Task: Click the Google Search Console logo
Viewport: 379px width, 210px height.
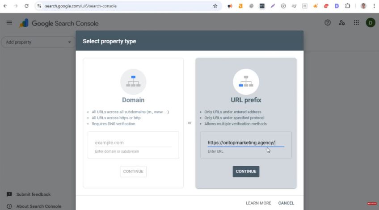Action: coord(59,23)
